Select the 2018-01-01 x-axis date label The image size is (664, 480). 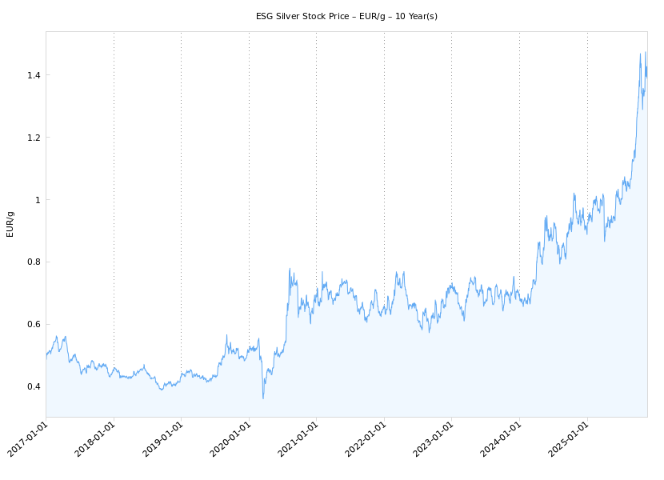pos(96,441)
